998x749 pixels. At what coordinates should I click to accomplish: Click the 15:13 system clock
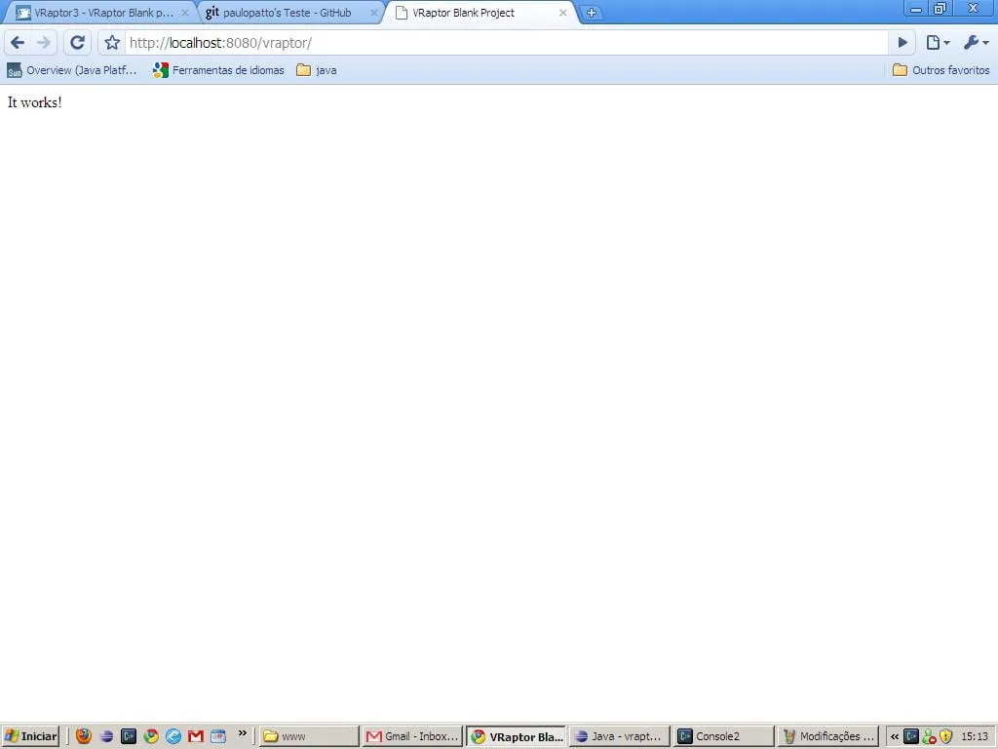pyautogui.click(x=975, y=736)
